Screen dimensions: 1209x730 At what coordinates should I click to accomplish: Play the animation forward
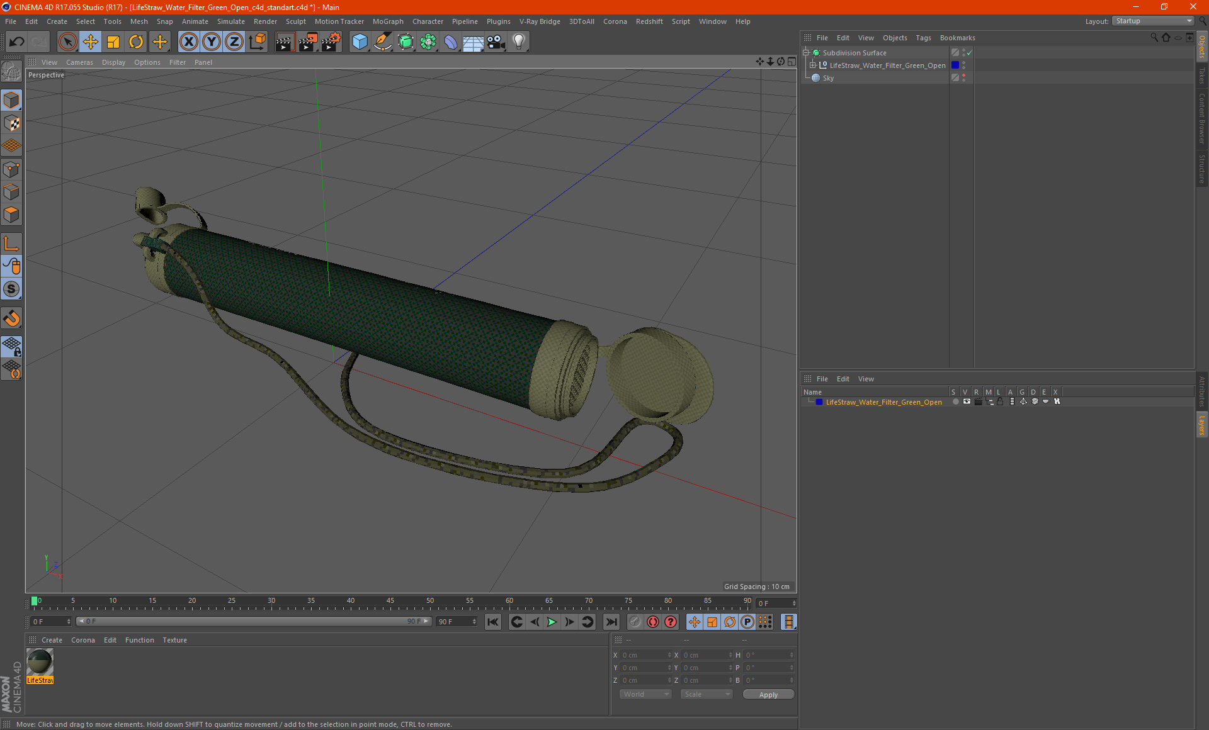(x=552, y=622)
